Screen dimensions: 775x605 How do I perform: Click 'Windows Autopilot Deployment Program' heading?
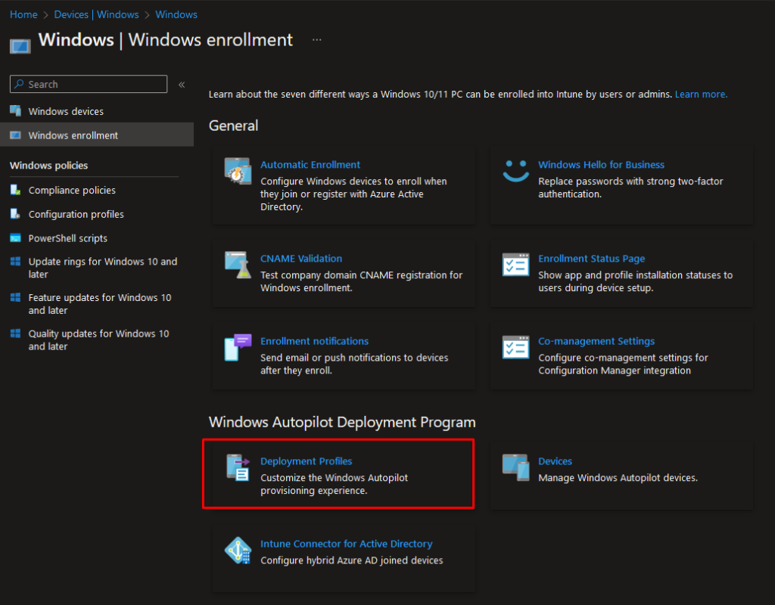pos(342,422)
